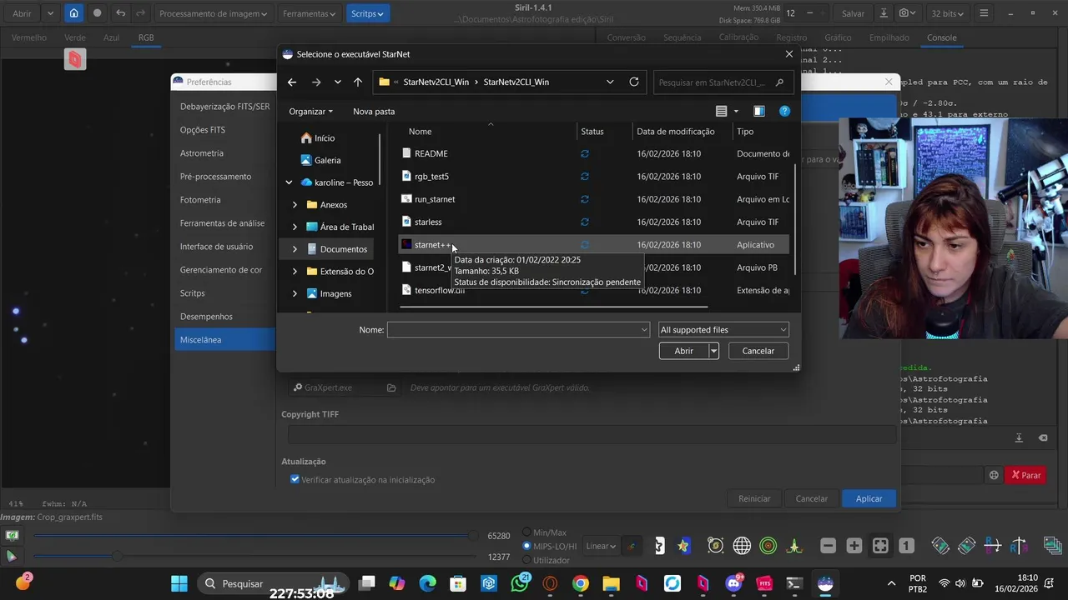Open the Processamento de imagem dropdown
The height and width of the screenshot is (600, 1068).
(x=214, y=13)
